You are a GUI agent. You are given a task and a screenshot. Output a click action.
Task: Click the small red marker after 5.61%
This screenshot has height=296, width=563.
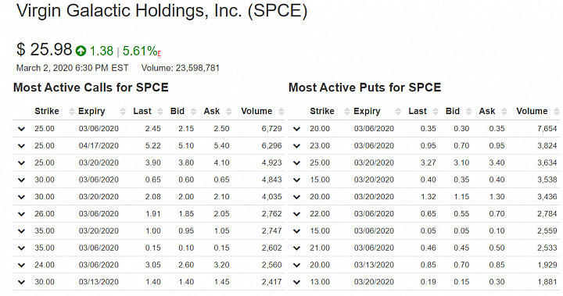tap(159, 54)
